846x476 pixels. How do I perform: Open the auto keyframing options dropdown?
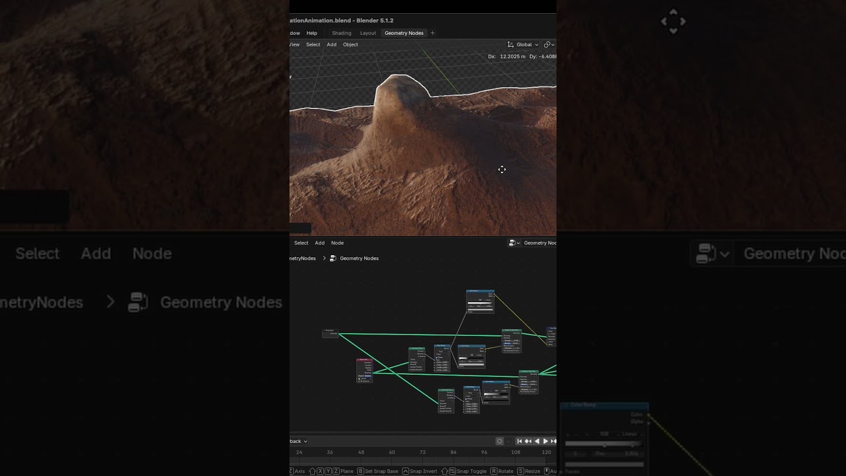[x=508, y=441]
